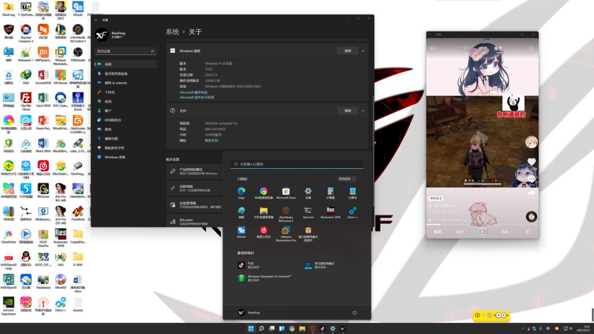Like the video with the heart icon
This screenshot has width=594, height=334.
(x=531, y=162)
